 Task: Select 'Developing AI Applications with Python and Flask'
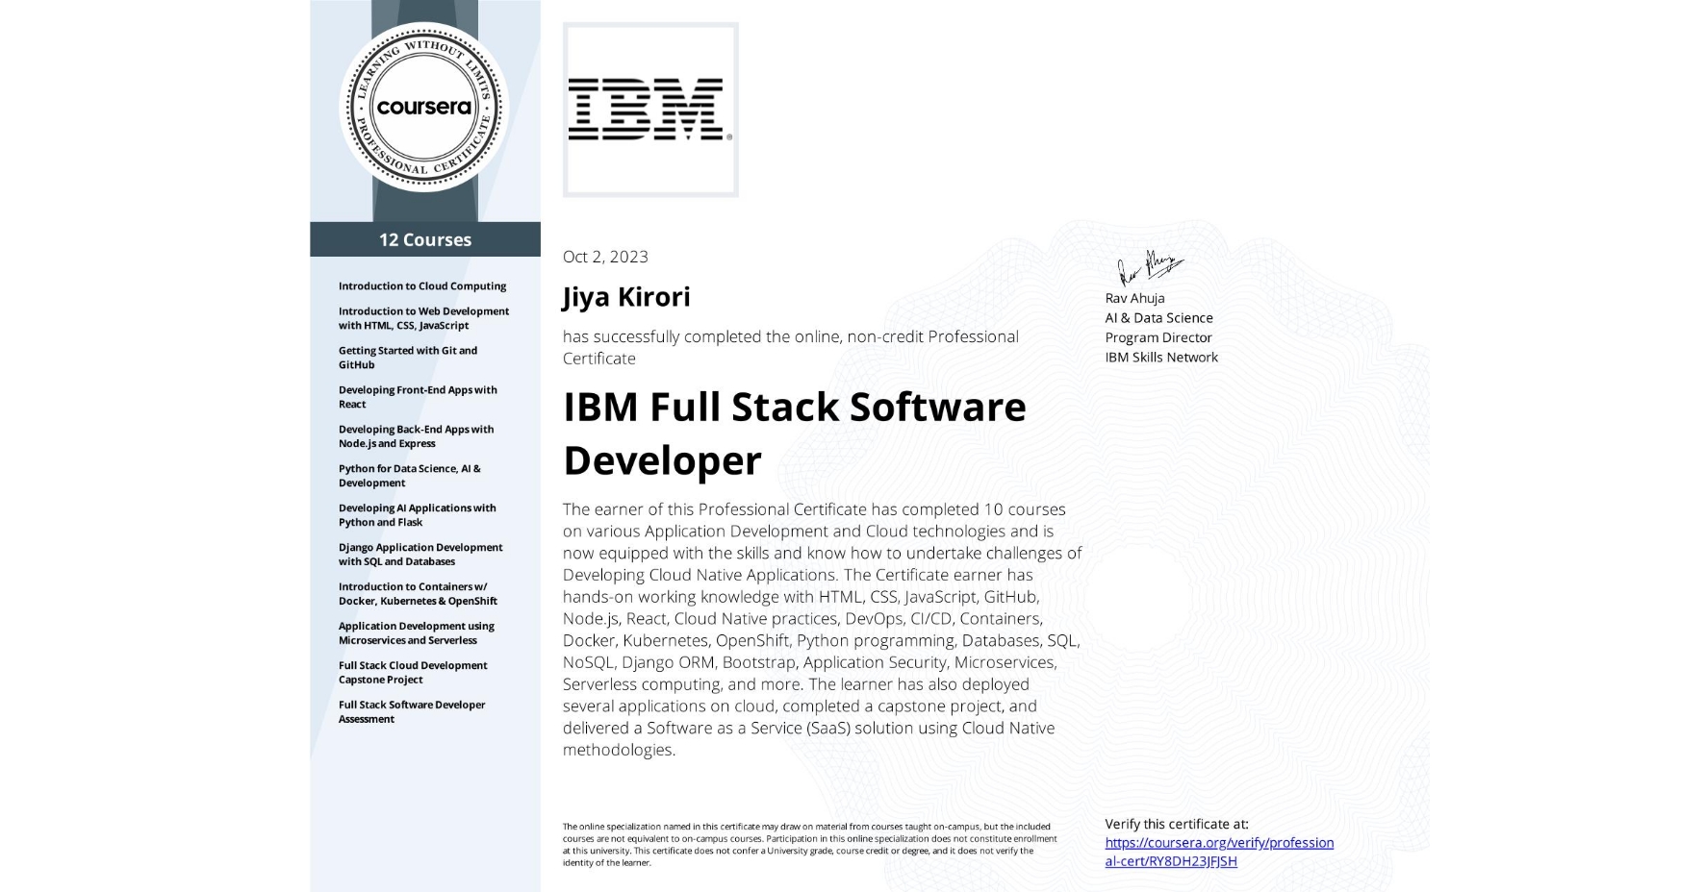[x=417, y=515]
